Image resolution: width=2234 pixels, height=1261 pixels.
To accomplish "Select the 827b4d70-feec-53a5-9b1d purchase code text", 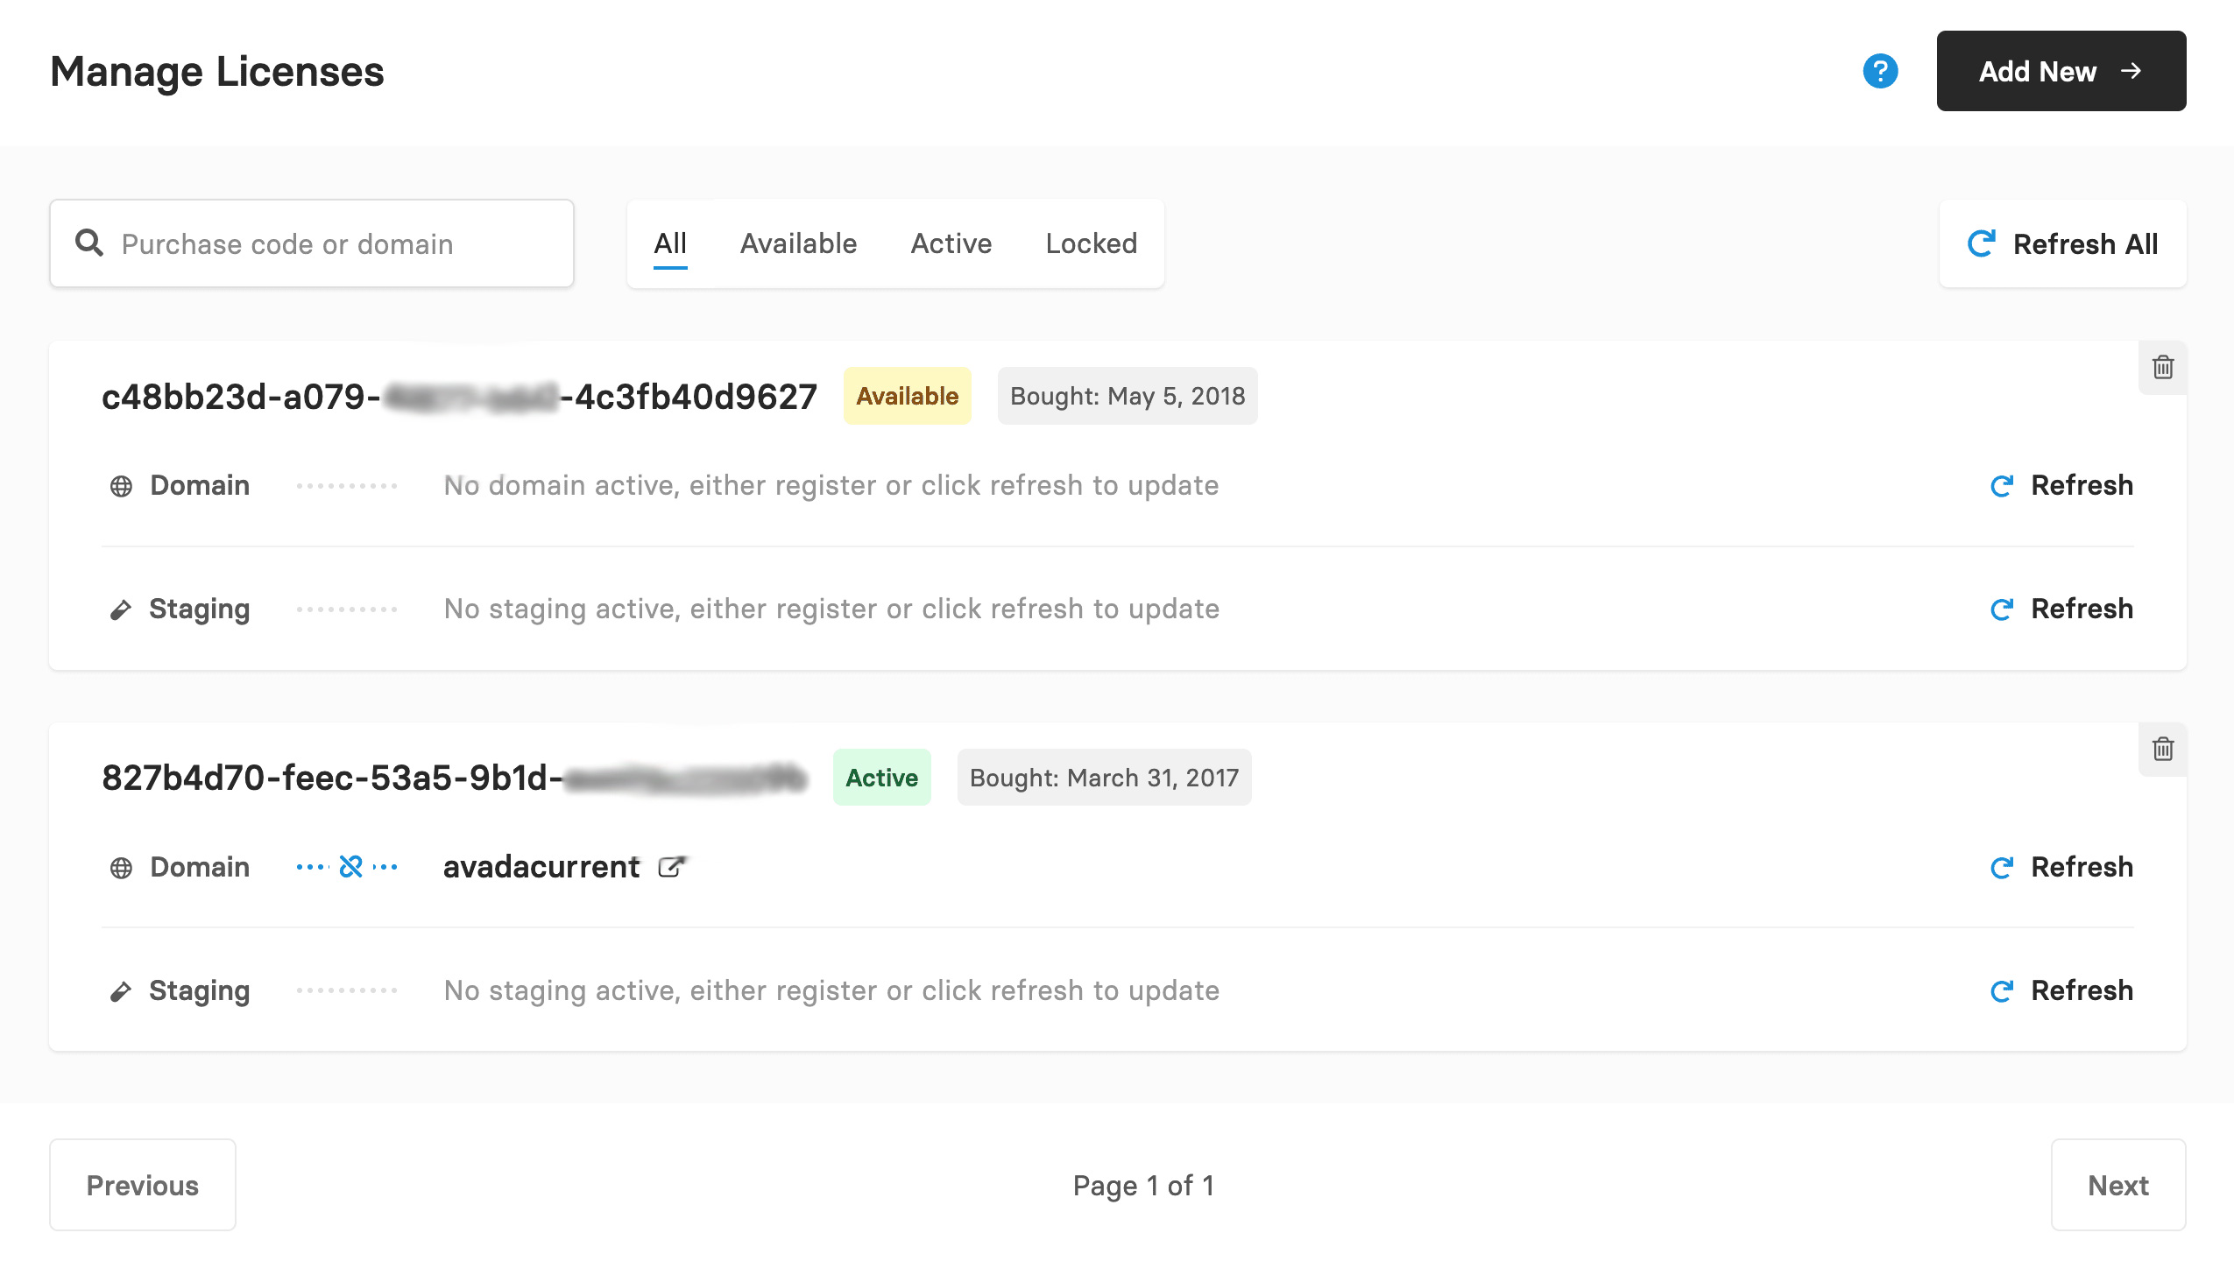I will coord(454,778).
